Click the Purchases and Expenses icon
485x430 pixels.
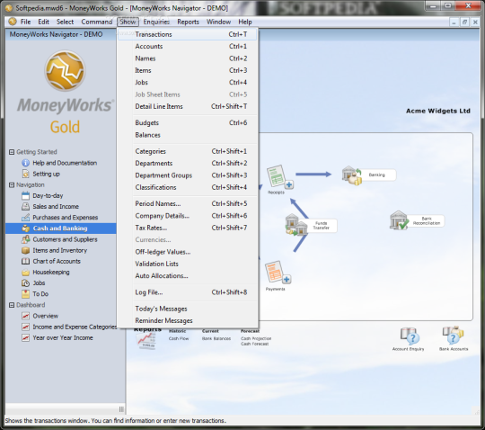tap(26, 218)
